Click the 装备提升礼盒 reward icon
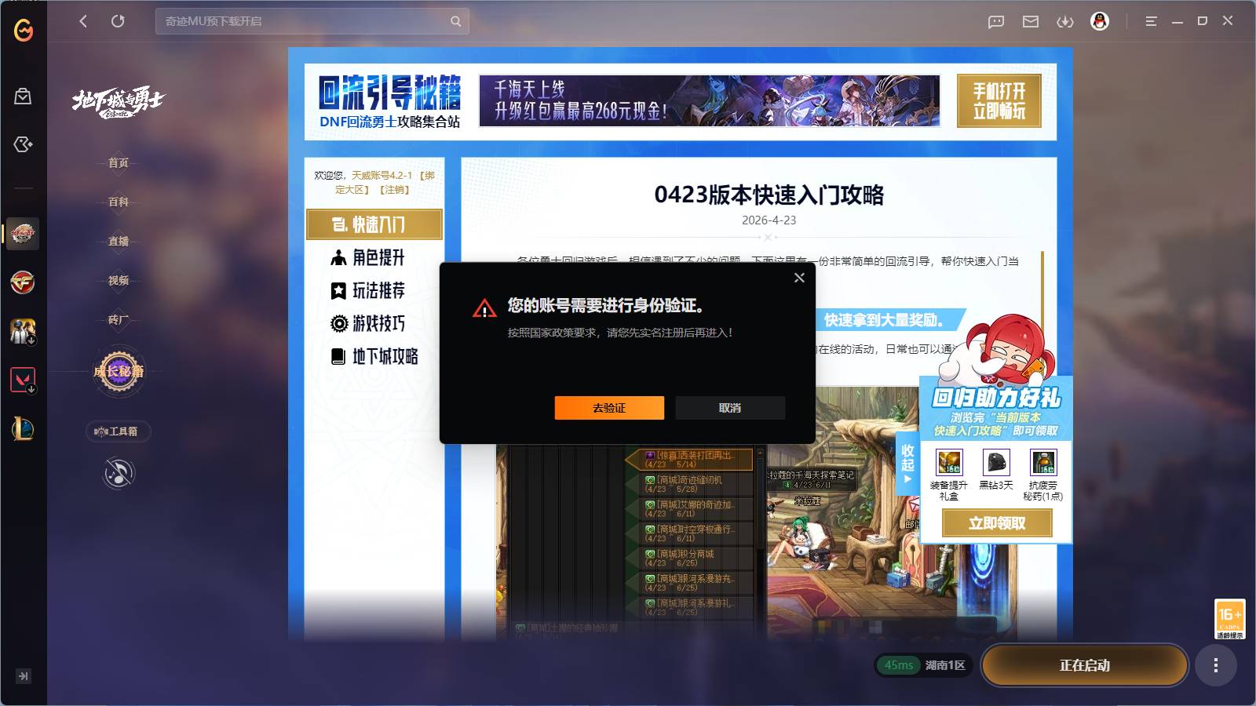This screenshot has width=1256, height=706. [x=949, y=462]
